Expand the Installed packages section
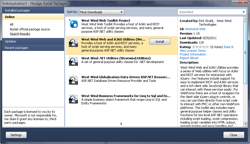Screen dimensions: 250x144 [33, 10]
